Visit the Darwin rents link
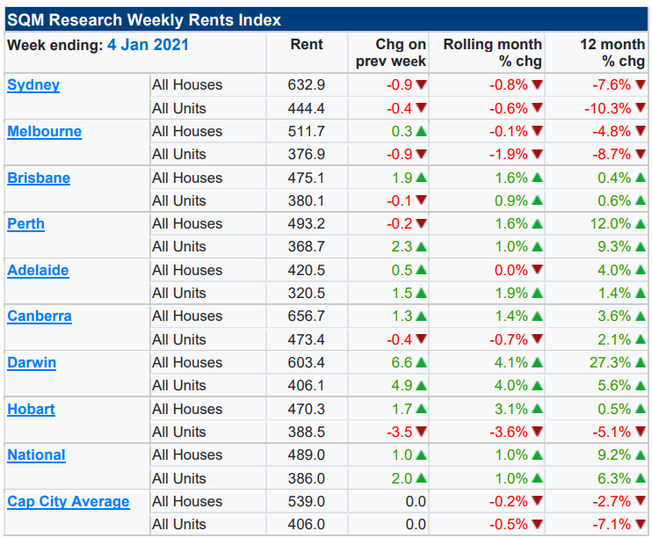The width and height of the screenshot is (652, 538). pos(32,362)
